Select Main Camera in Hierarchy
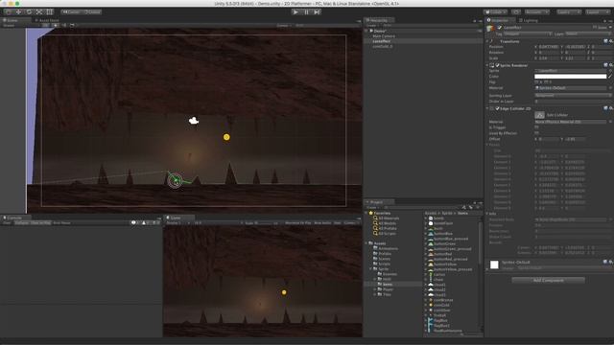614x345 pixels. pyautogui.click(x=384, y=36)
